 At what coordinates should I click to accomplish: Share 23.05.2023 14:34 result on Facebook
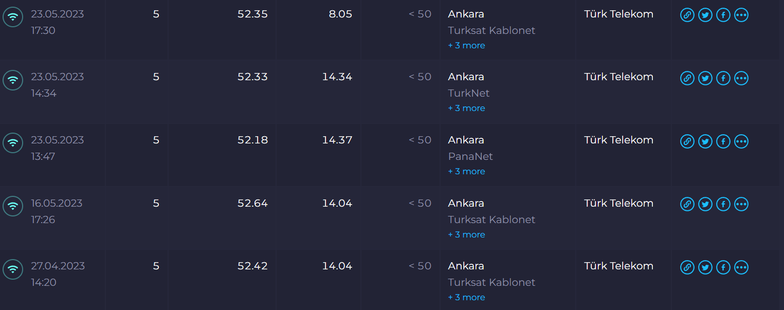[723, 78]
